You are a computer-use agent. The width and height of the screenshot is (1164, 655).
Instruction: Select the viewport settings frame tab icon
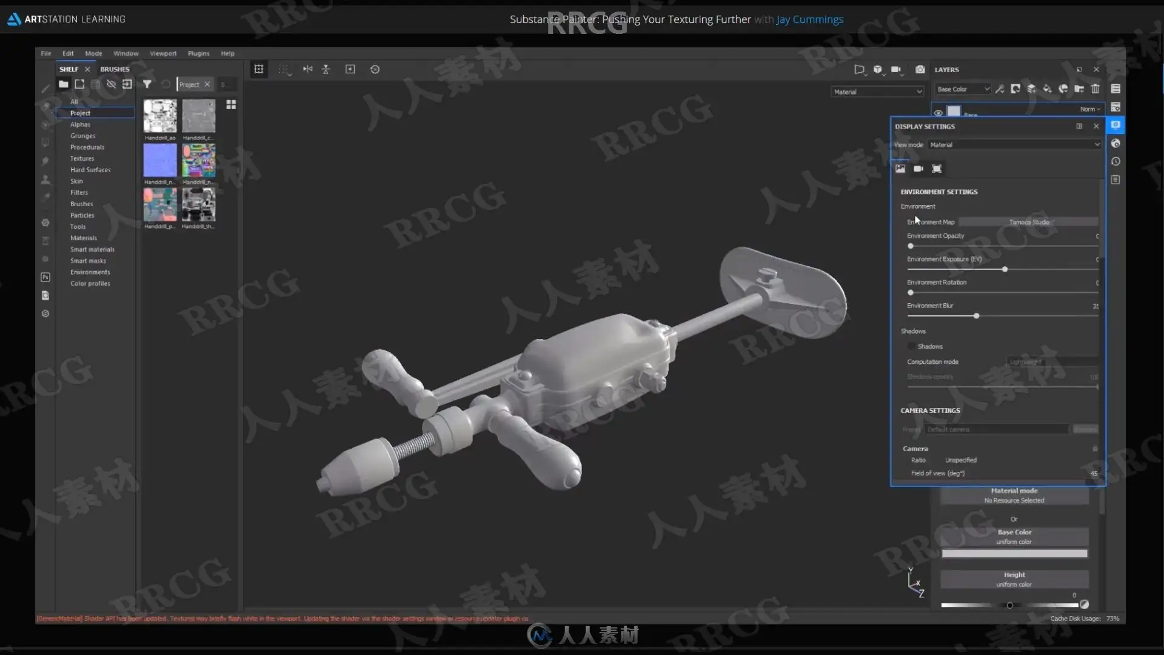pos(937,169)
